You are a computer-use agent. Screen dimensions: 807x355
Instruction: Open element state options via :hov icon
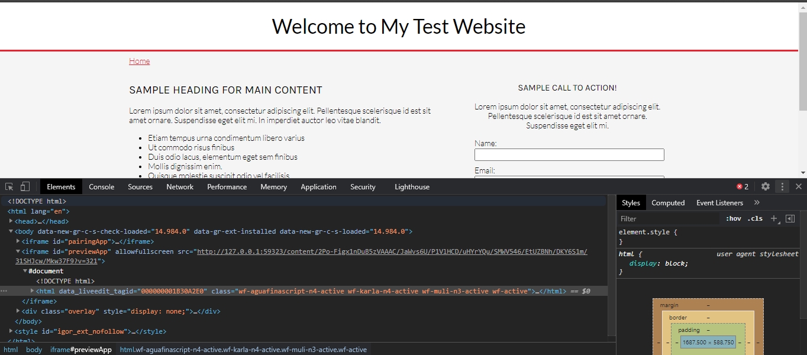733,218
